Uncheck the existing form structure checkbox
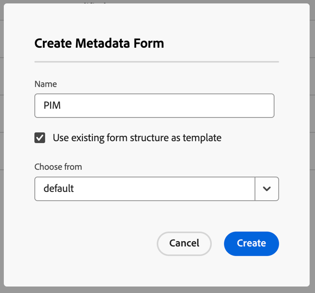Viewport: 315px width, 293px height. [x=40, y=138]
